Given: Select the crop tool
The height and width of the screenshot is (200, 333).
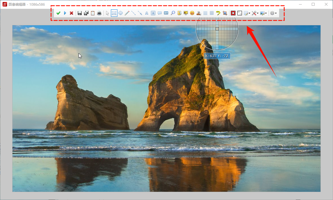Looking at the screenshot, I should coord(225,13).
